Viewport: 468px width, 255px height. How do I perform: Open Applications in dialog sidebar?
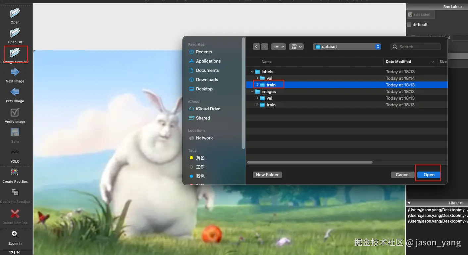(x=208, y=61)
